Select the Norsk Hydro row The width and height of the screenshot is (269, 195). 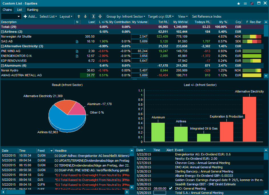[132, 71]
